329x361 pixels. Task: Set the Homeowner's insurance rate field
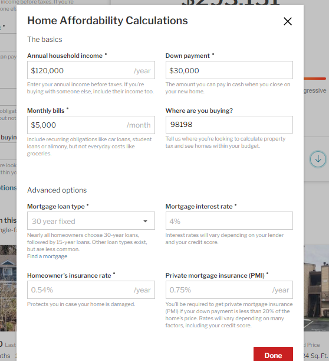click(91, 290)
